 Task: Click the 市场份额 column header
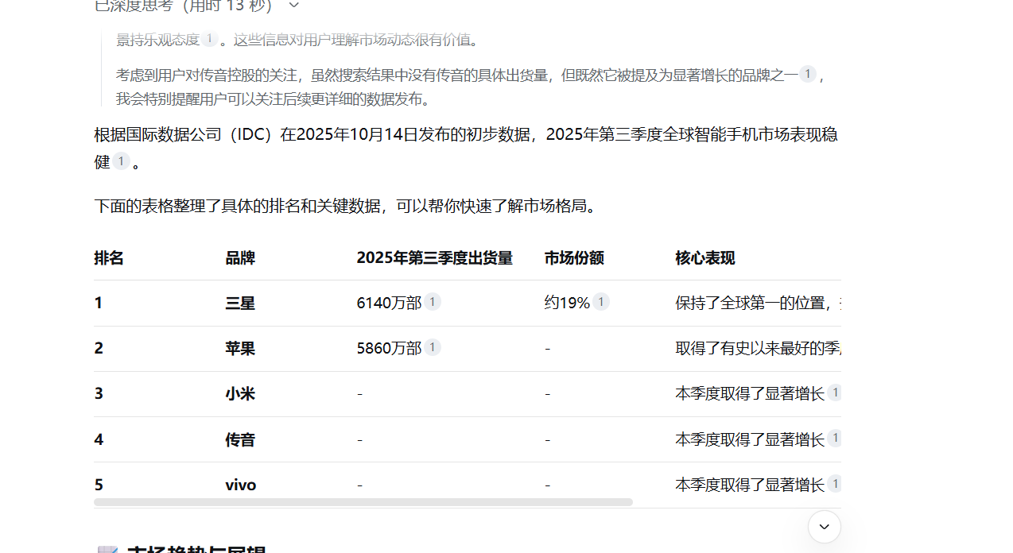pyautogui.click(x=574, y=258)
